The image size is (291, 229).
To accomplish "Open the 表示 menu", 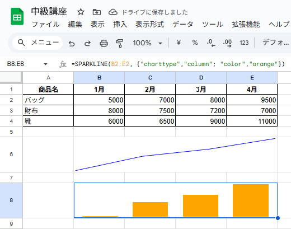I will point(97,24).
